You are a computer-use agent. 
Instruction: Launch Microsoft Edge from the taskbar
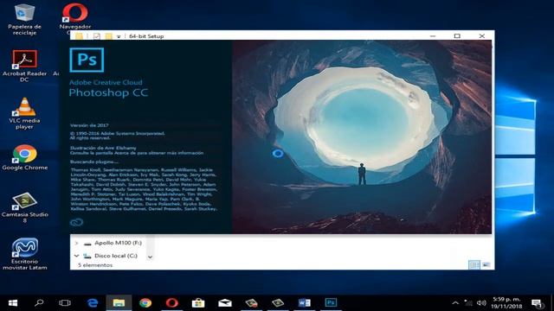[x=93, y=303]
